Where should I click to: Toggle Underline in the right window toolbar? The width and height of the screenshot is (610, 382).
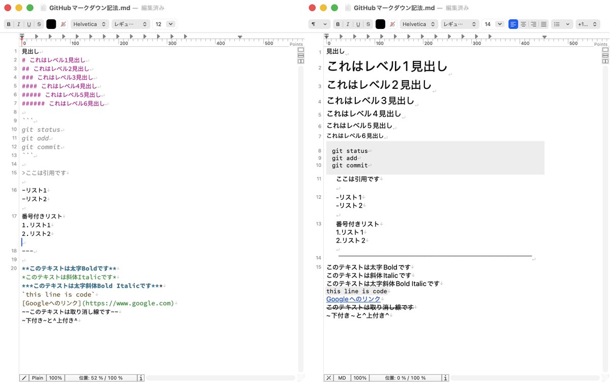(x=358, y=24)
